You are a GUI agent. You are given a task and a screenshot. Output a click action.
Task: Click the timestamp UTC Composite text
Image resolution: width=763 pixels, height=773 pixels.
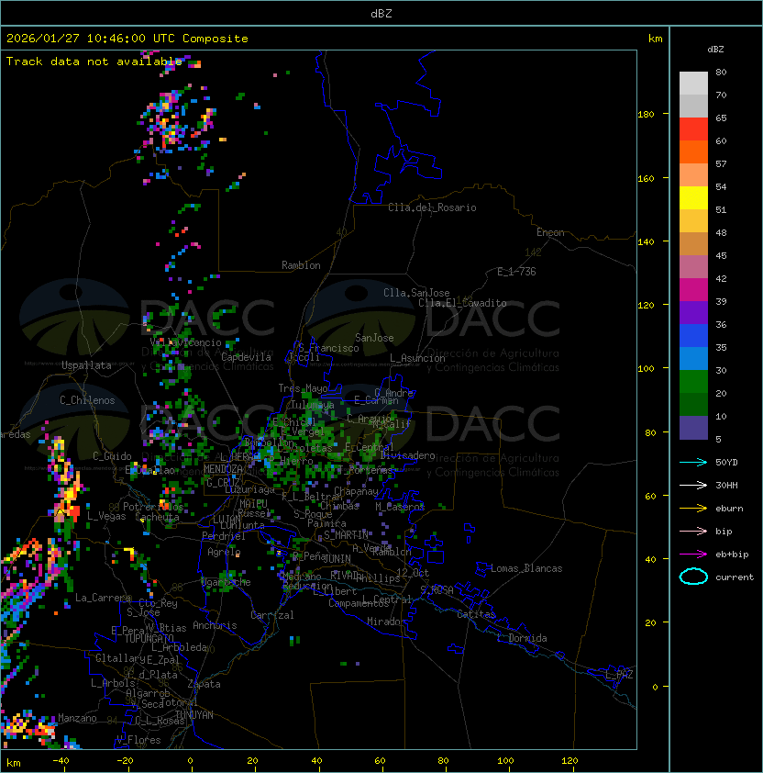click(x=127, y=39)
